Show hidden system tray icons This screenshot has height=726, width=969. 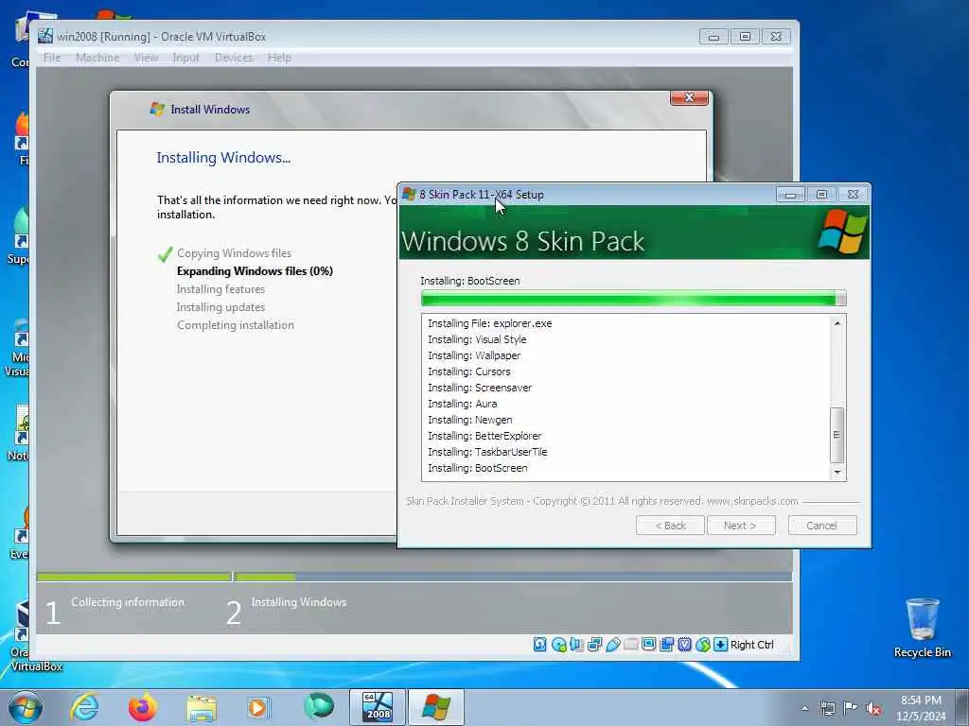click(x=804, y=709)
